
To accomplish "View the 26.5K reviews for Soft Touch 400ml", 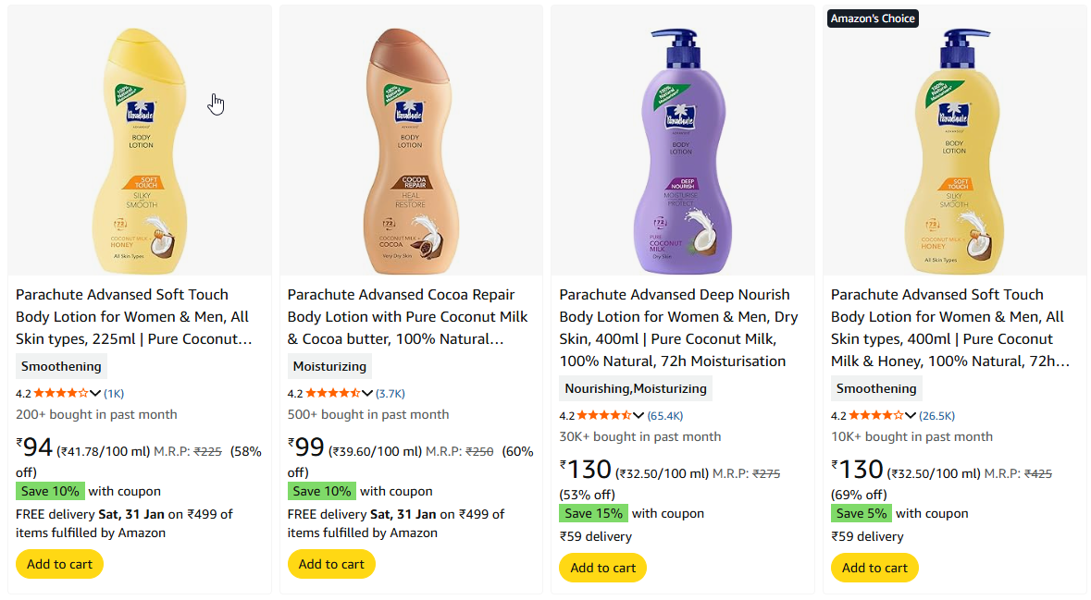I will (x=936, y=415).
